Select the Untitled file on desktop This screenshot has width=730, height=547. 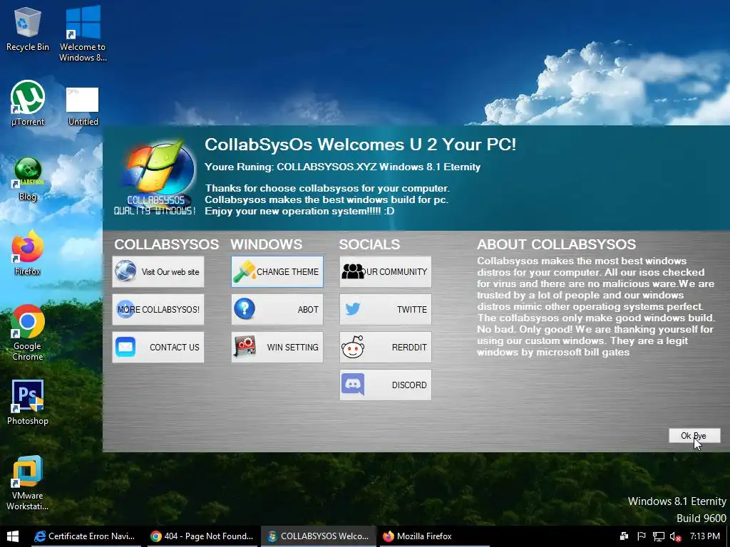(x=83, y=107)
